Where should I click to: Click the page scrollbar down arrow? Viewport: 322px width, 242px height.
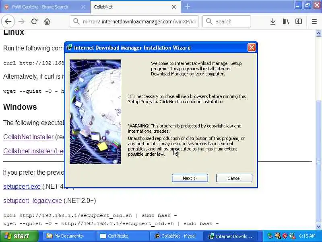(318, 226)
